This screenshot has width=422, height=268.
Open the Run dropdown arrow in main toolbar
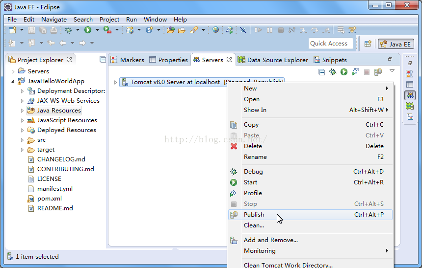point(97,30)
